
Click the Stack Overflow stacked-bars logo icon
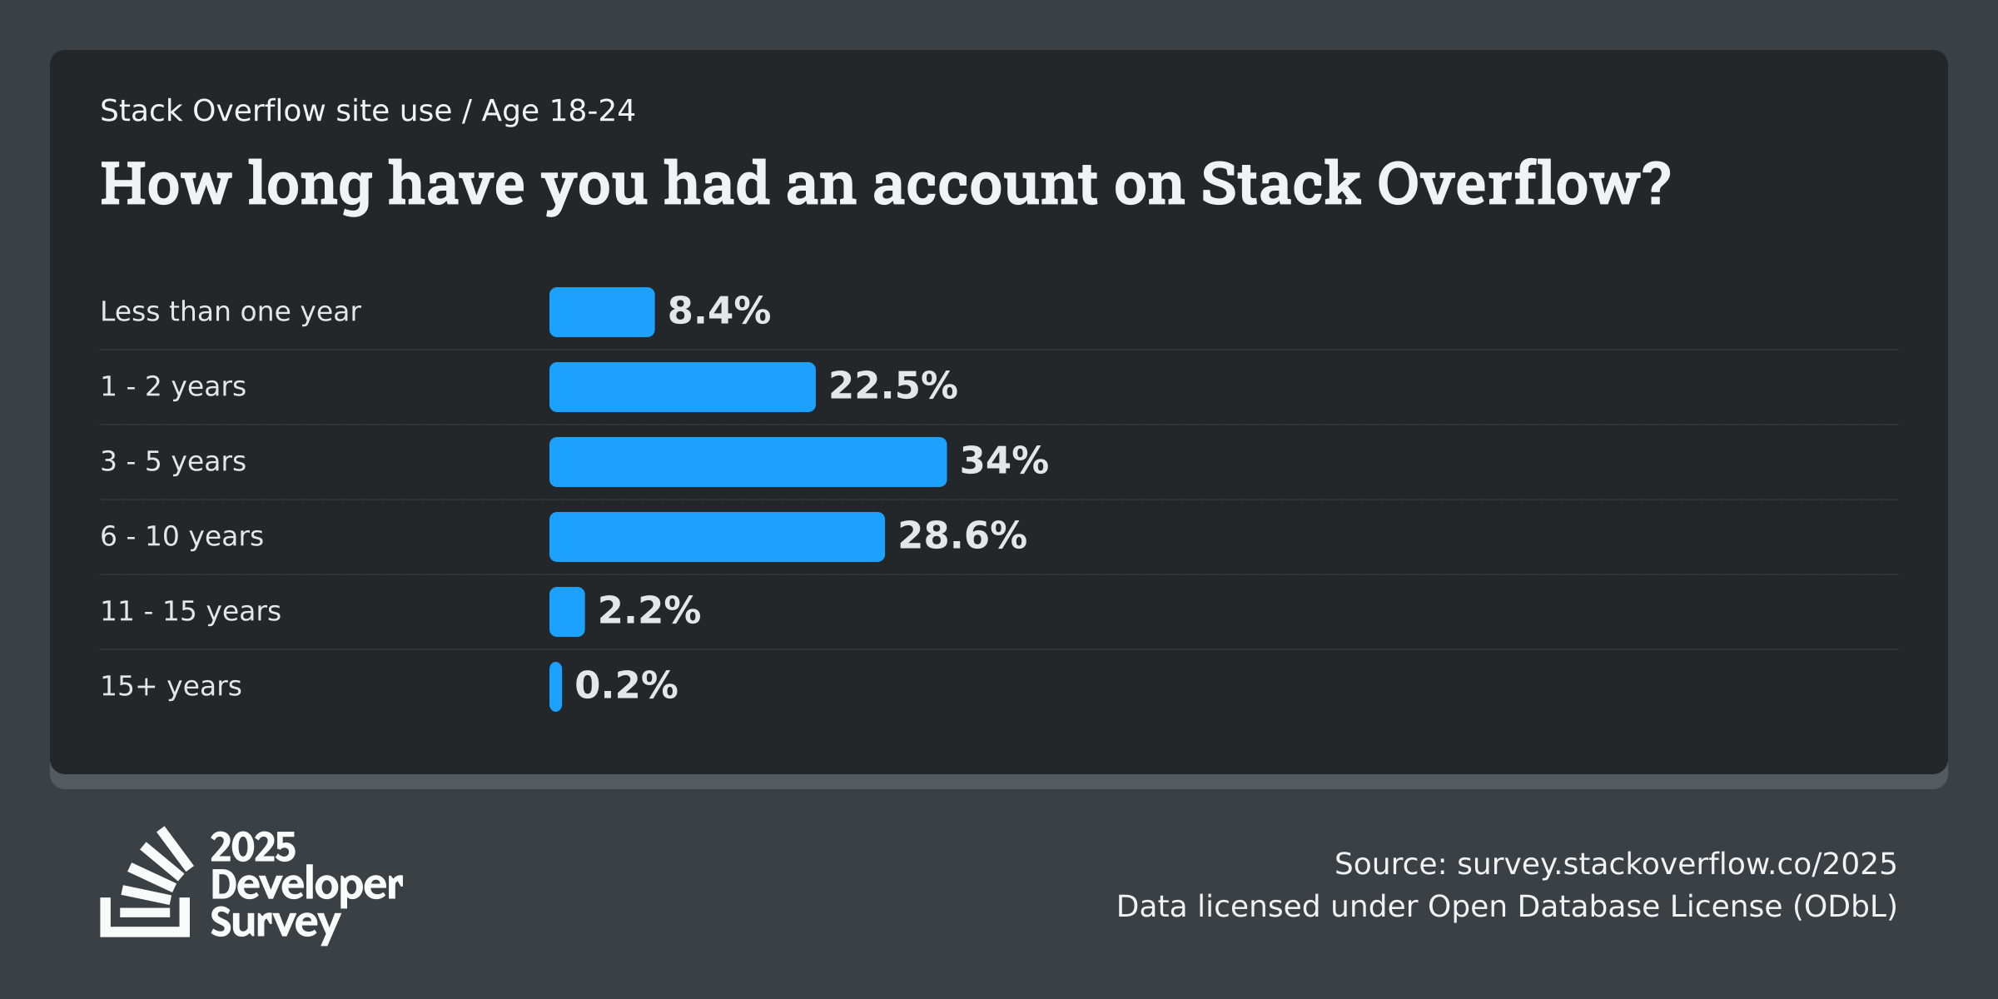[x=147, y=882]
